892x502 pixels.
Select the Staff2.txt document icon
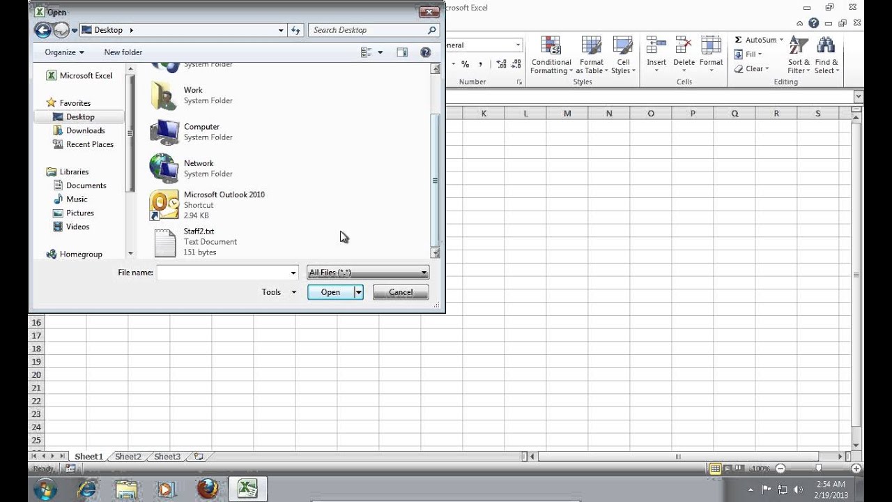point(164,242)
